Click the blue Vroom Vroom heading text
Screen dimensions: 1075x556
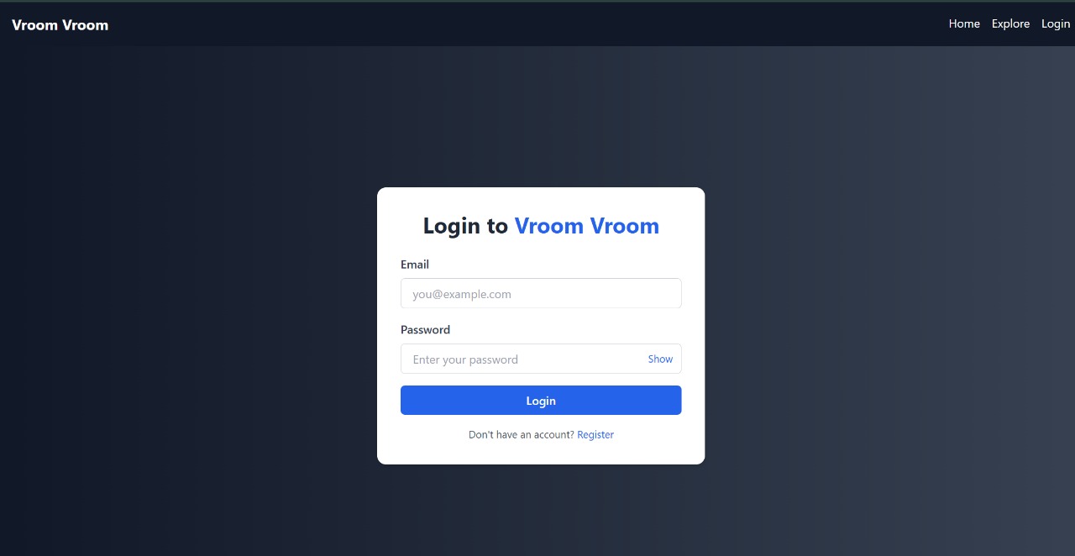coord(587,226)
